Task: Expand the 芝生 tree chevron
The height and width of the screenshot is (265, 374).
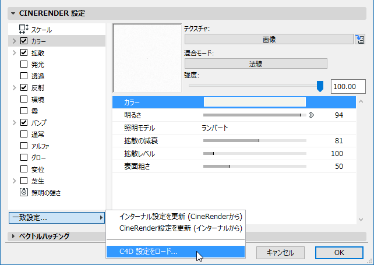Action: pos(15,181)
